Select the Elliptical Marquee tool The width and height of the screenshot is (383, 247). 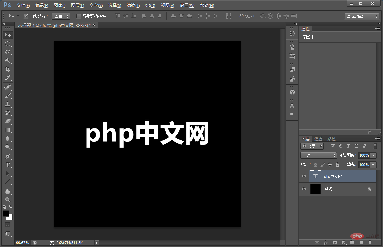(8, 44)
